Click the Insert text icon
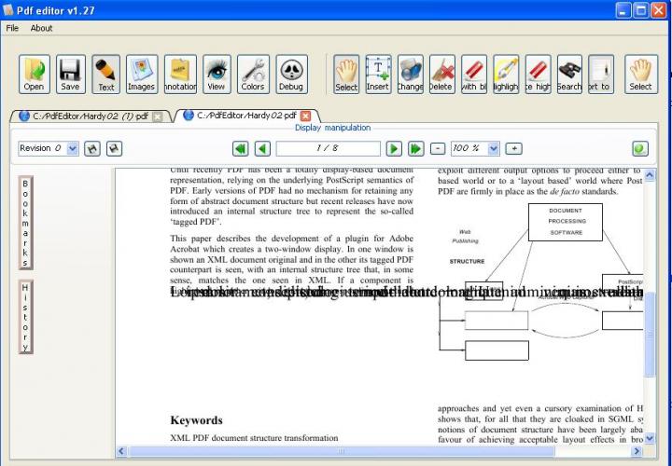 coord(378,74)
